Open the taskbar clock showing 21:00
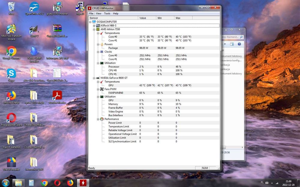Viewport: 300px width, 187px height. pyautogui.click(x=288, y=183)
